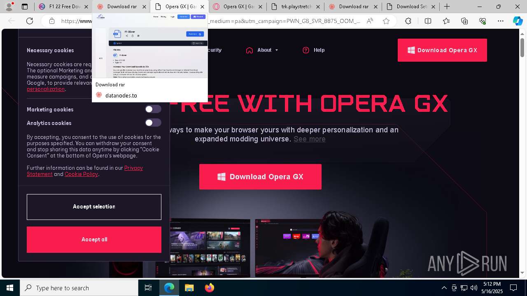This screenshot has width=527, height=296.
Task: Close the active Opera GX tab
Action: pyautogui.click(x=202, y=7)
